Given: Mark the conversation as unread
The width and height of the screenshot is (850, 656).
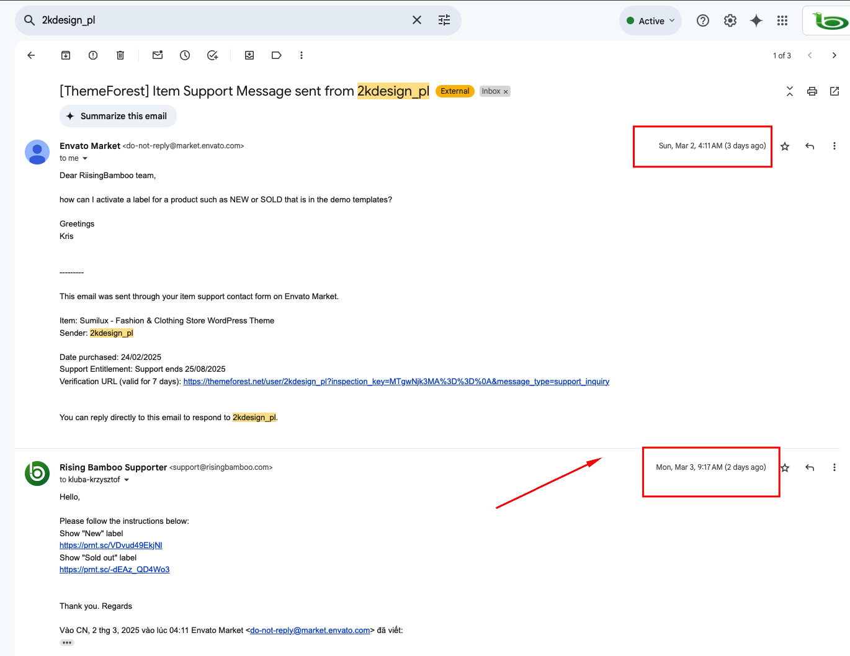Looking at the screenshot, I should coord(158,55).
